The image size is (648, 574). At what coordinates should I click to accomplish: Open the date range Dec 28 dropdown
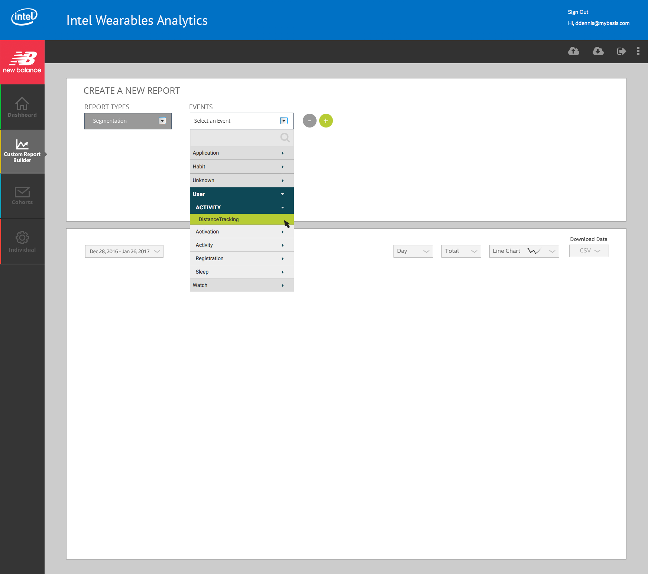click(x=124, y=251)
